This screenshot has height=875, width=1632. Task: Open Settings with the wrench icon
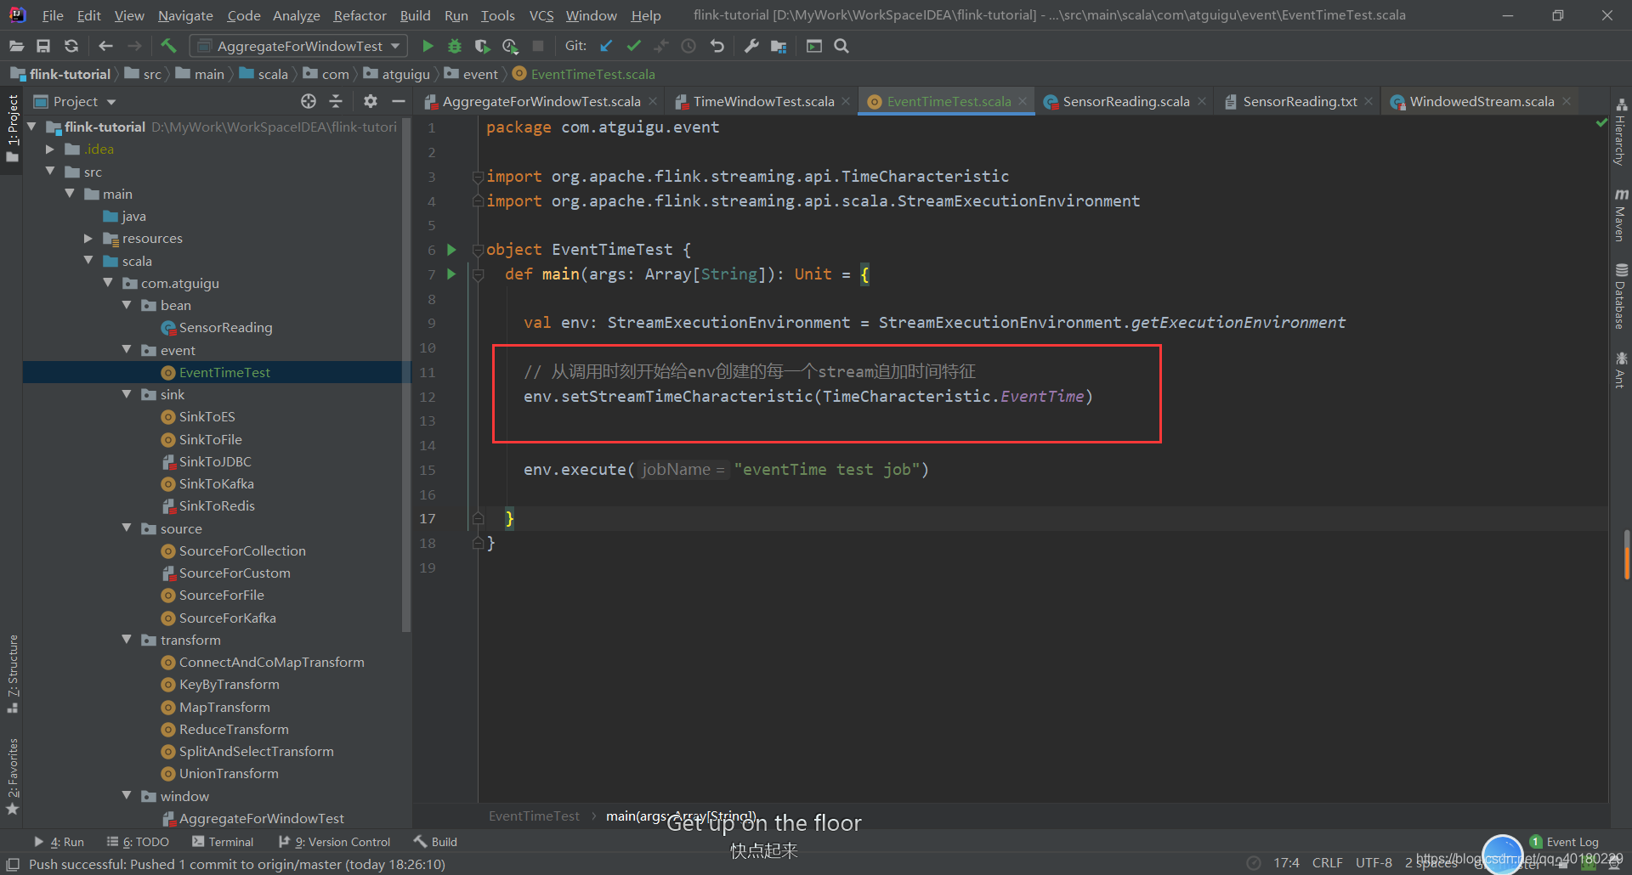pyautogui.click(x=751, y=46)
